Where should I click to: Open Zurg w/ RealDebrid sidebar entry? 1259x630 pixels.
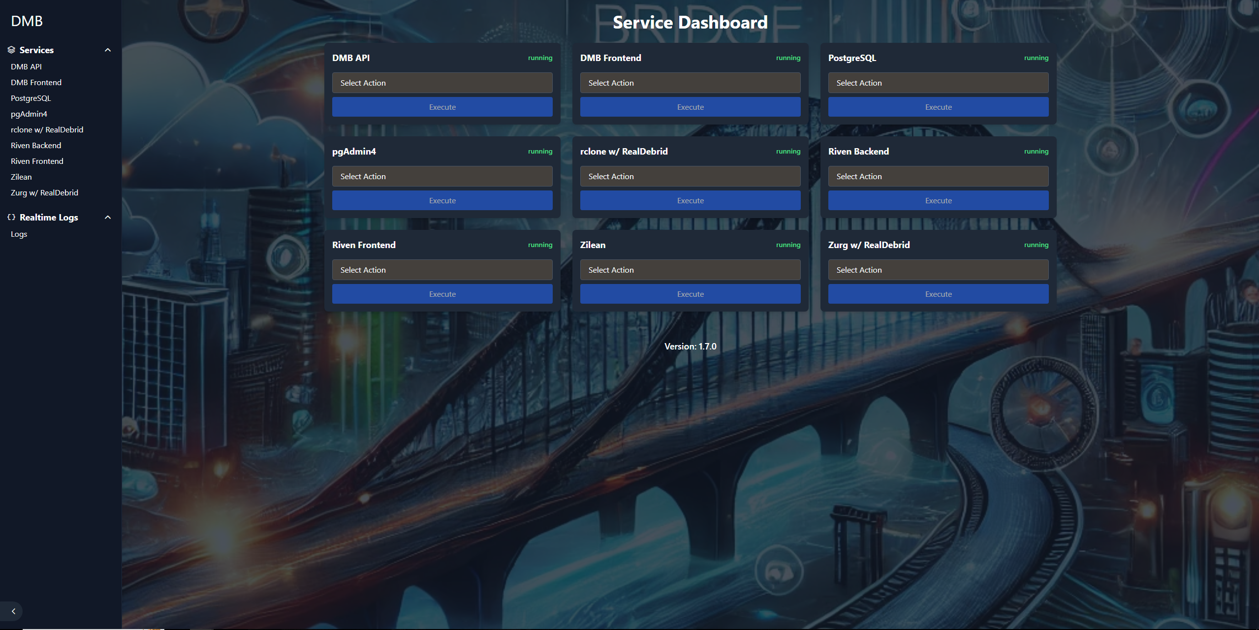[44, 192]
